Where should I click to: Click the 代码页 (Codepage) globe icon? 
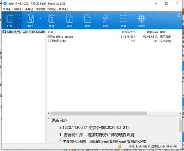pos(142,19)
